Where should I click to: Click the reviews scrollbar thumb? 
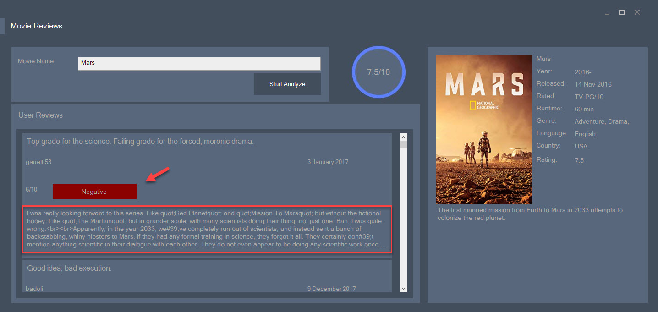coord(403,145)
